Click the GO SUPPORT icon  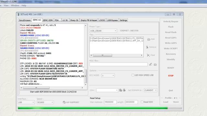[x=64, y=102]
